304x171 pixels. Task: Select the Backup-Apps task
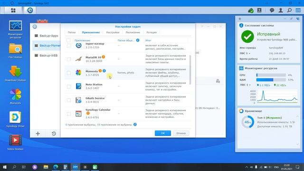click(x=47, y=36)
